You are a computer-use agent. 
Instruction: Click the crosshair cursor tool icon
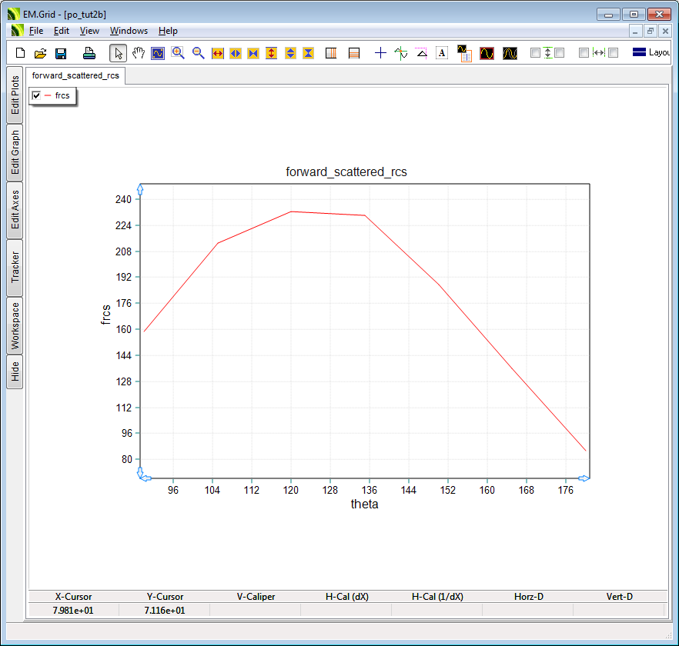pyautogui.click(x=380, y=53)
